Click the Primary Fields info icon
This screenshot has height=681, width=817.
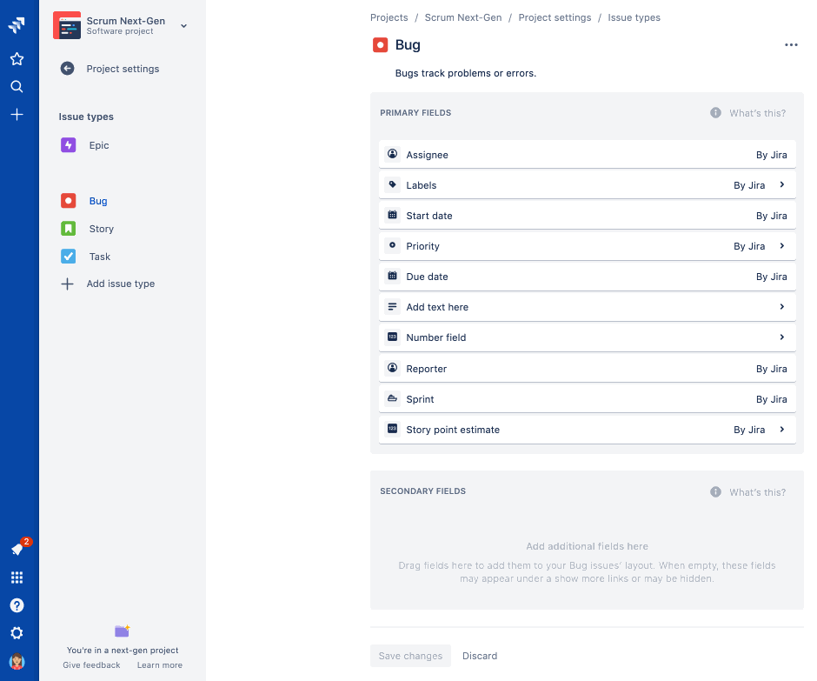[716, 113]
